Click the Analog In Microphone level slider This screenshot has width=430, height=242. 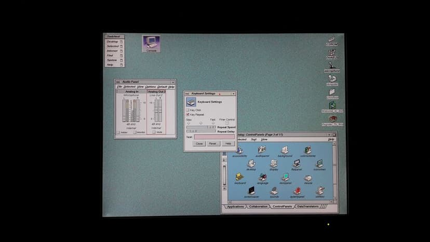coord(131,111)
